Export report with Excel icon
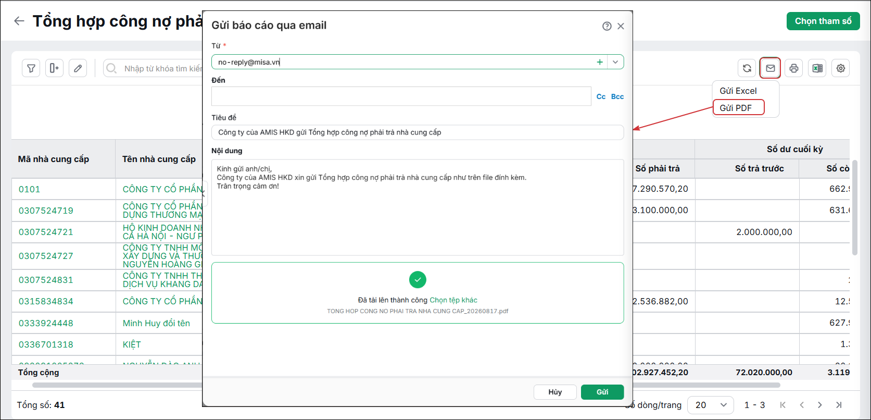This screenshot has height=420, width=871. coord(817,68)
